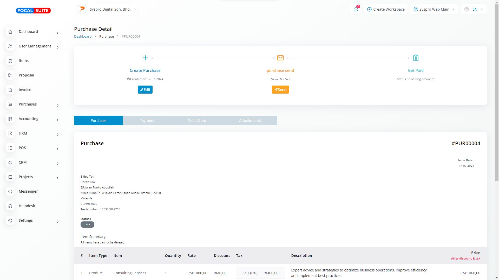Viewport: 499px width, 280px height.
Task: Click the chat messages icon with badge
Action: click(x=356, y=9)
